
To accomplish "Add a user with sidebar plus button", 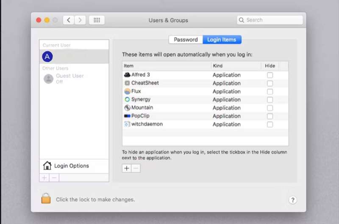I will pyautogui.click(x=44, y=178).
